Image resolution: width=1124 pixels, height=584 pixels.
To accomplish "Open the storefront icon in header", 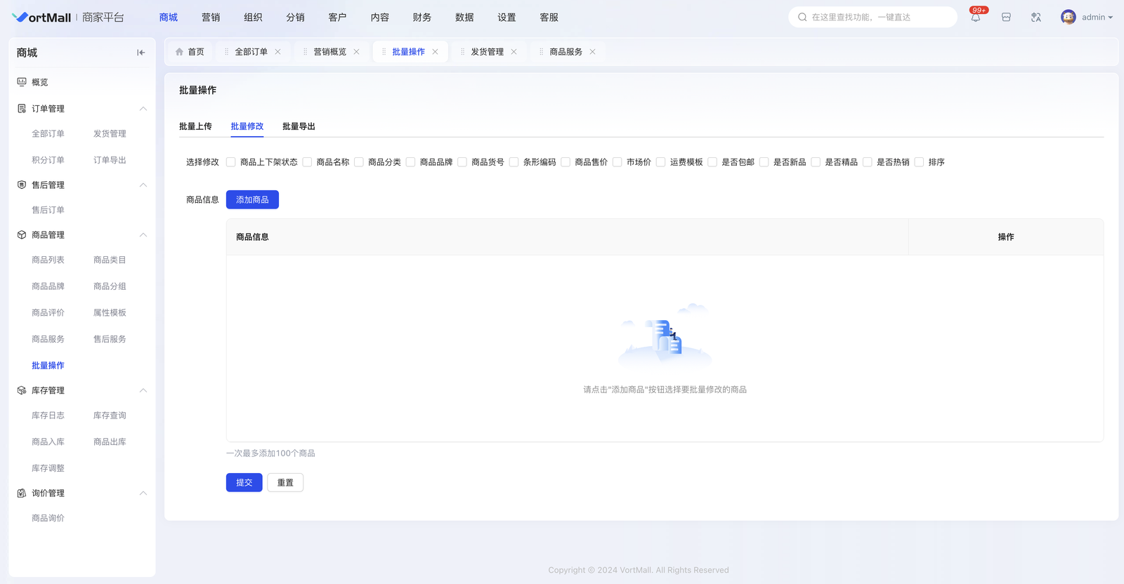I will [x=1006, y=18].
